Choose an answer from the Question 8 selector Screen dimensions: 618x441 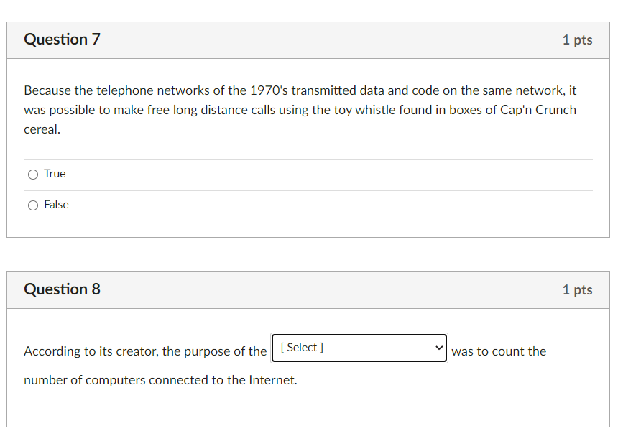[x=359, y=348]
